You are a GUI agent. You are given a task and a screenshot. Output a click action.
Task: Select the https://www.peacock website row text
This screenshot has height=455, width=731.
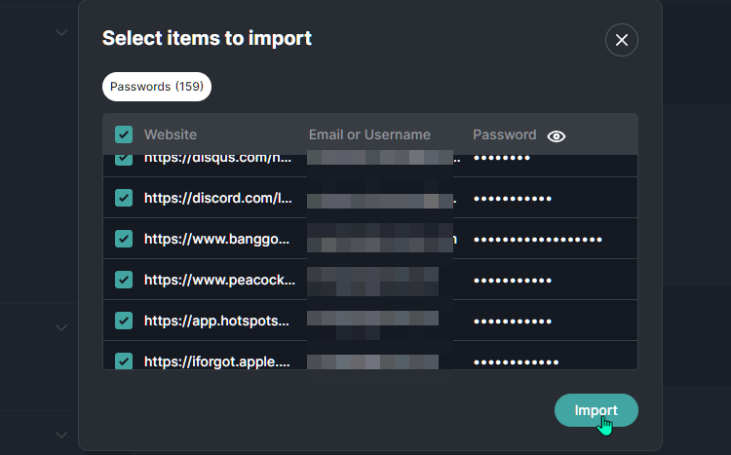pyautogui.click(x=219, y=280)
